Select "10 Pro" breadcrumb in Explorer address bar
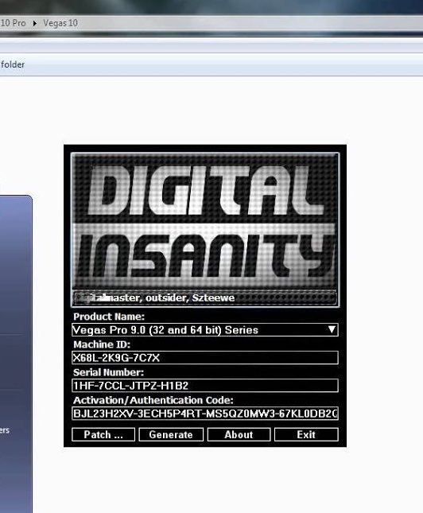This screenshot has width=423, height=513. (13, 23)
